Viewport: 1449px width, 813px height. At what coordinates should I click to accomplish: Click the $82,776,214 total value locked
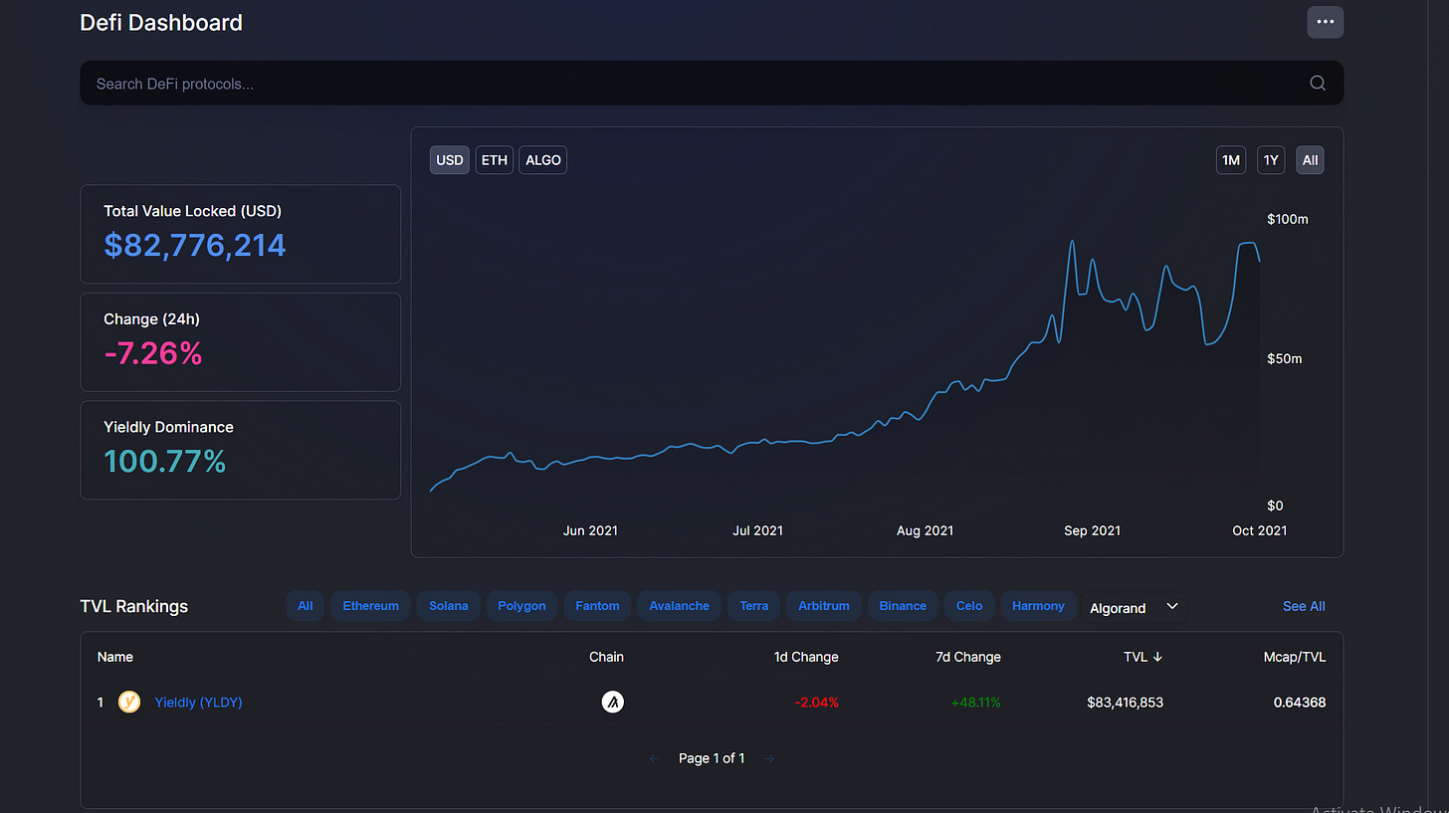click(x=195, y=245)
